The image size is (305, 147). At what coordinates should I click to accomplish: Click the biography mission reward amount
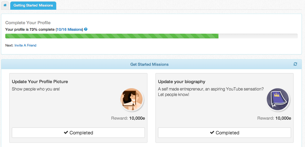point(283,118)
